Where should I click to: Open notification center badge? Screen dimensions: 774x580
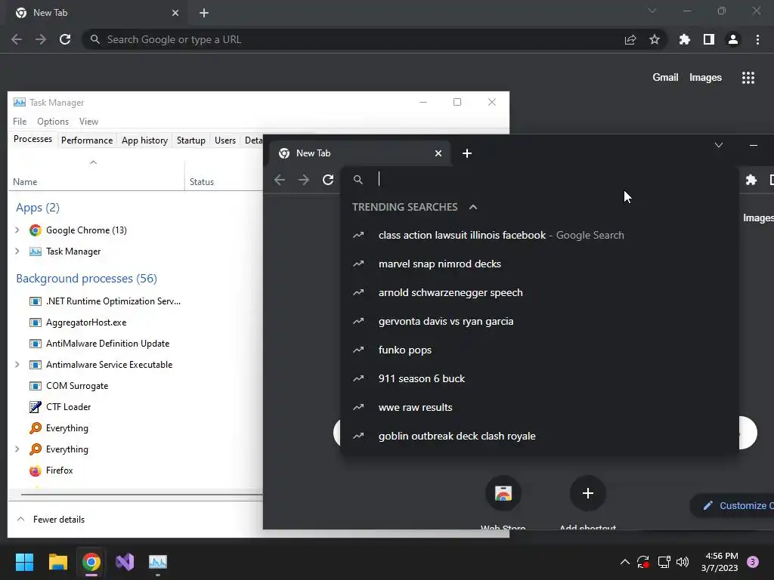(x=753, y=562)
